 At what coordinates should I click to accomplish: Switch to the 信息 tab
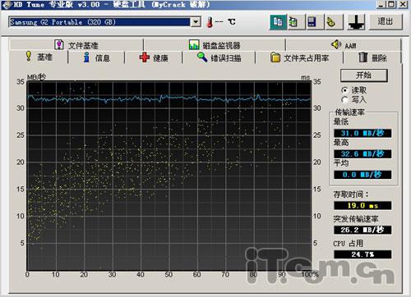pos(96,57)
